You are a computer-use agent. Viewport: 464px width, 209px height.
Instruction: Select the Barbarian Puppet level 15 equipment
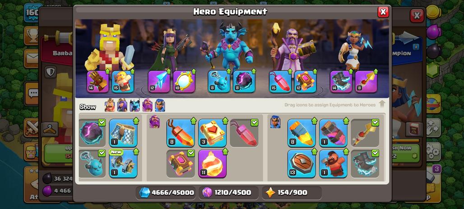(123, 81)
